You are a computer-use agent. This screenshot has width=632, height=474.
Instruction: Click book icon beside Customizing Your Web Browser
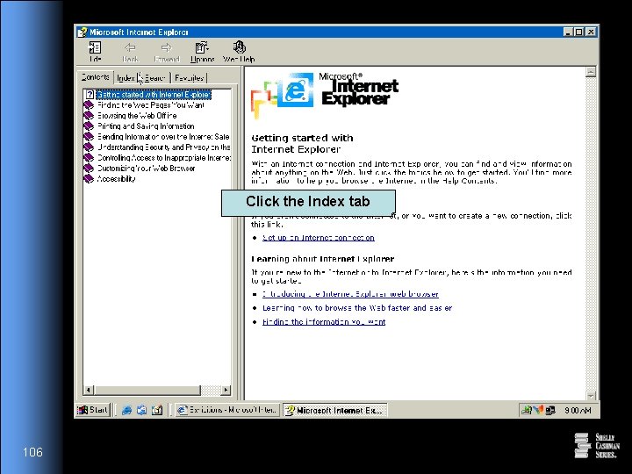(89, 168)
